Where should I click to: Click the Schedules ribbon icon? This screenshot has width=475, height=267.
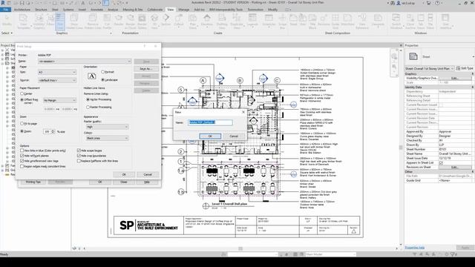(269, 21)
